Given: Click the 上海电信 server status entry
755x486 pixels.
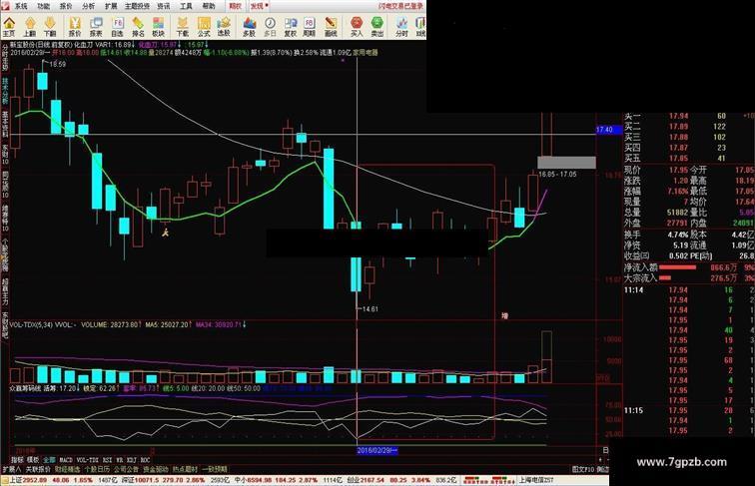Looking at the screenshot, I should tap(535, 480).
